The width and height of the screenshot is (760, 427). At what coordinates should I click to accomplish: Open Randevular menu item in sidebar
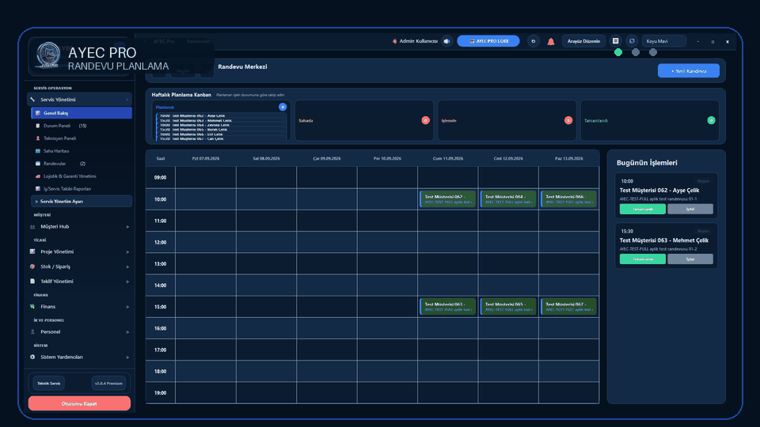tap(82, 164)
